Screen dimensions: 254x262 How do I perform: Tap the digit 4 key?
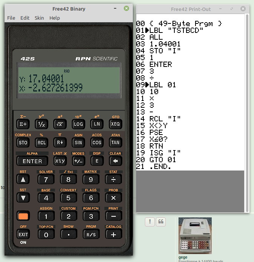[x=46, y=198]
